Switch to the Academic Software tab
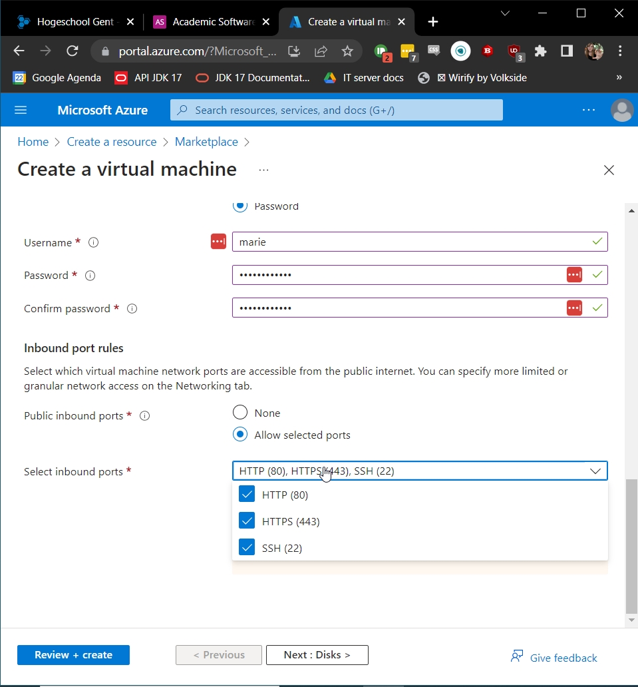Viewport: 638px width, 687px height. [x=205, y=22]
